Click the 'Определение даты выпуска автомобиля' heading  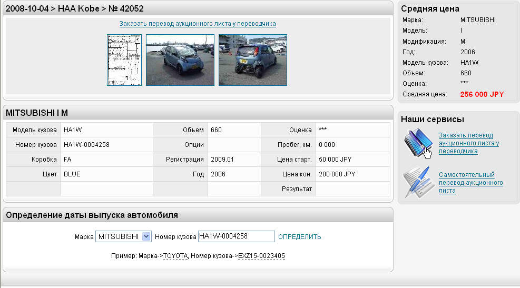click(92, 215)
